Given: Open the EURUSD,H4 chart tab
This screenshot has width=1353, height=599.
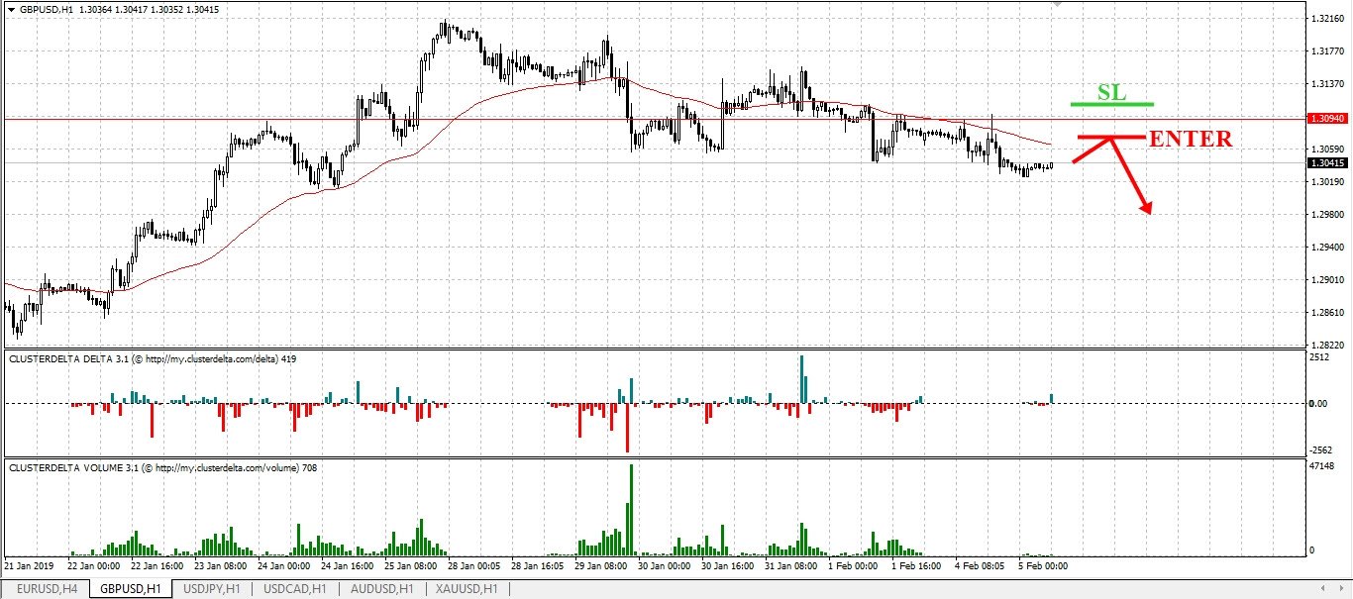Looking at the screenshot, I should [x=48, y=589].
